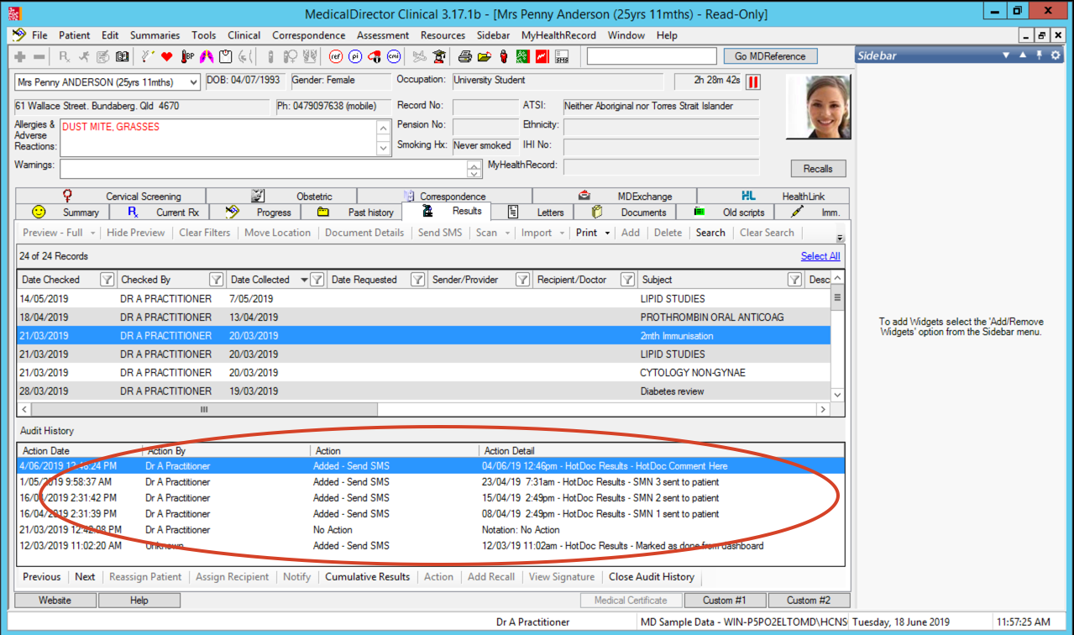This screenshot has height=635, width=1074.
Task: Open Sidebar settings gear icon
Action: 1056,55
